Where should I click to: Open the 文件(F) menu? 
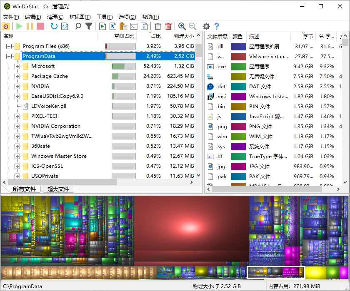tap(11, 17)
